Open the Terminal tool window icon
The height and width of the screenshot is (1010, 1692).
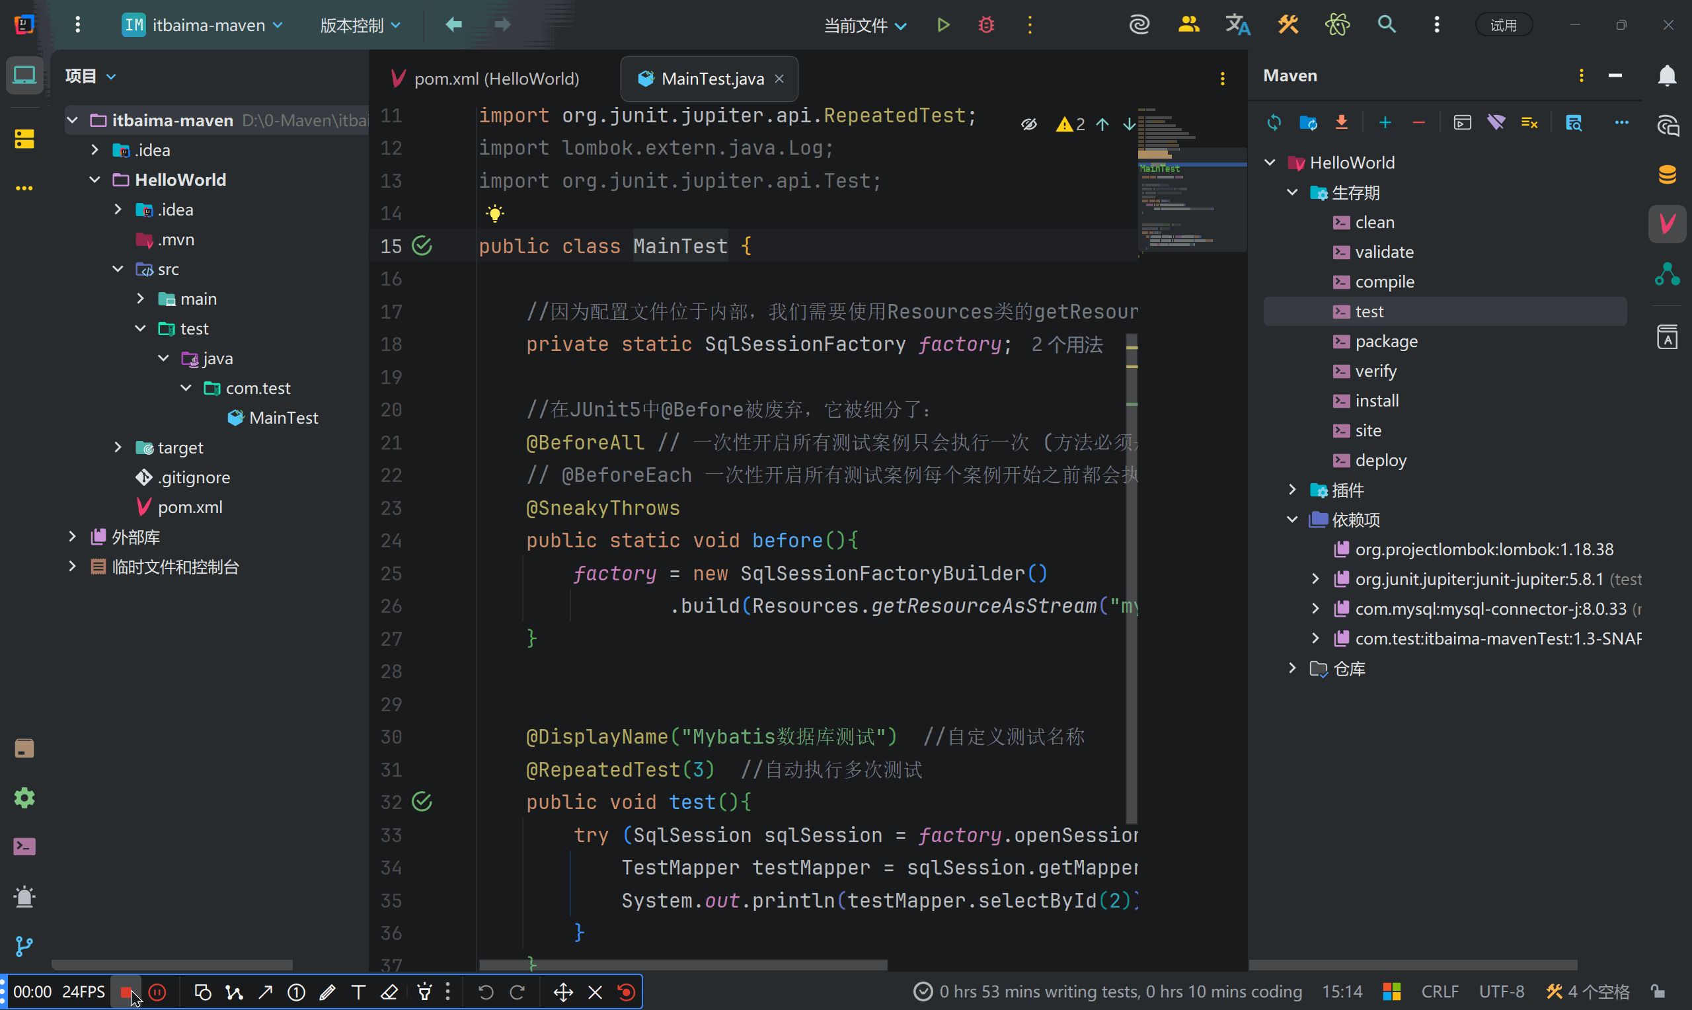24,847
